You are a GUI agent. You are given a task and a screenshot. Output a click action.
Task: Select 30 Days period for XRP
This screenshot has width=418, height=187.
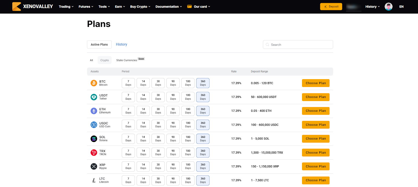pos(158,166)
